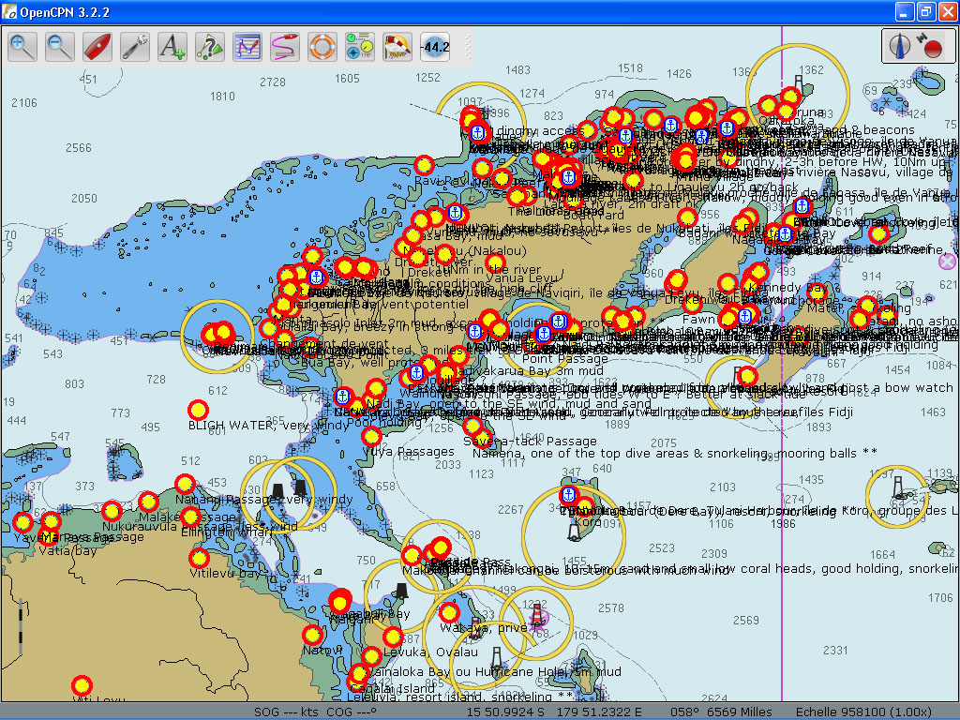The image size is (960, 720).
Task: Restore down the OpenCPN window
Action: [925, 11]
